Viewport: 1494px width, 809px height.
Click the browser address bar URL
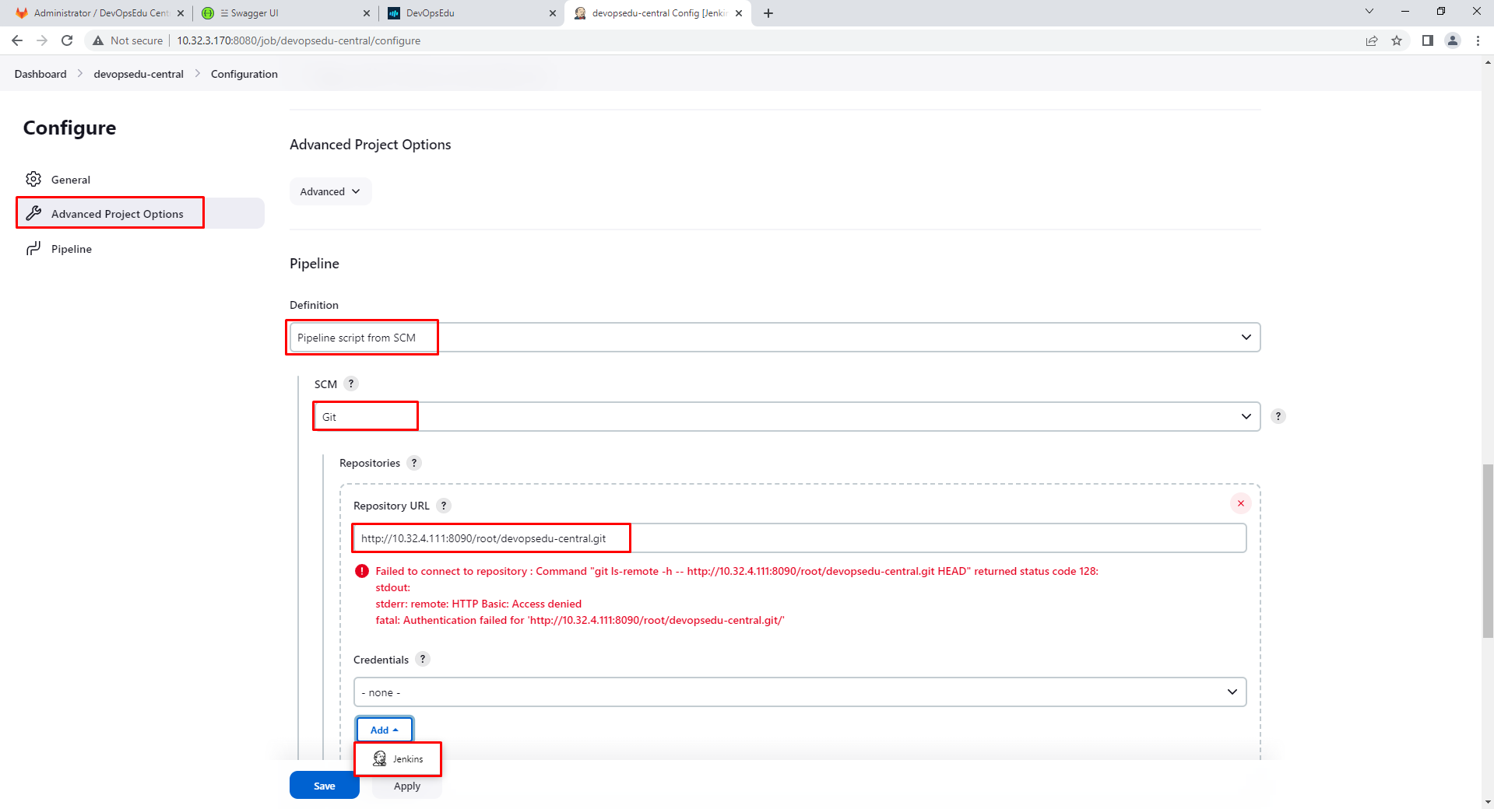coord(298,40)
